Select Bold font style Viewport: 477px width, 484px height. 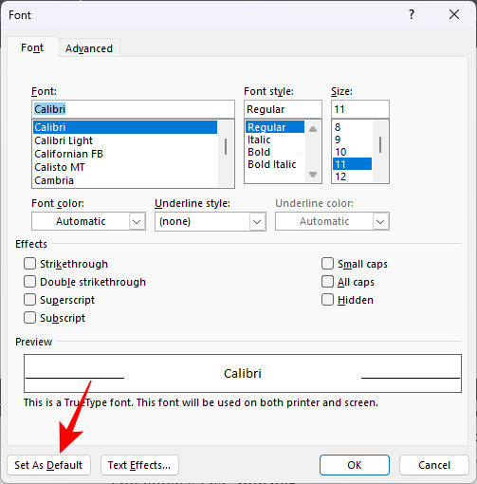[275, 152]
